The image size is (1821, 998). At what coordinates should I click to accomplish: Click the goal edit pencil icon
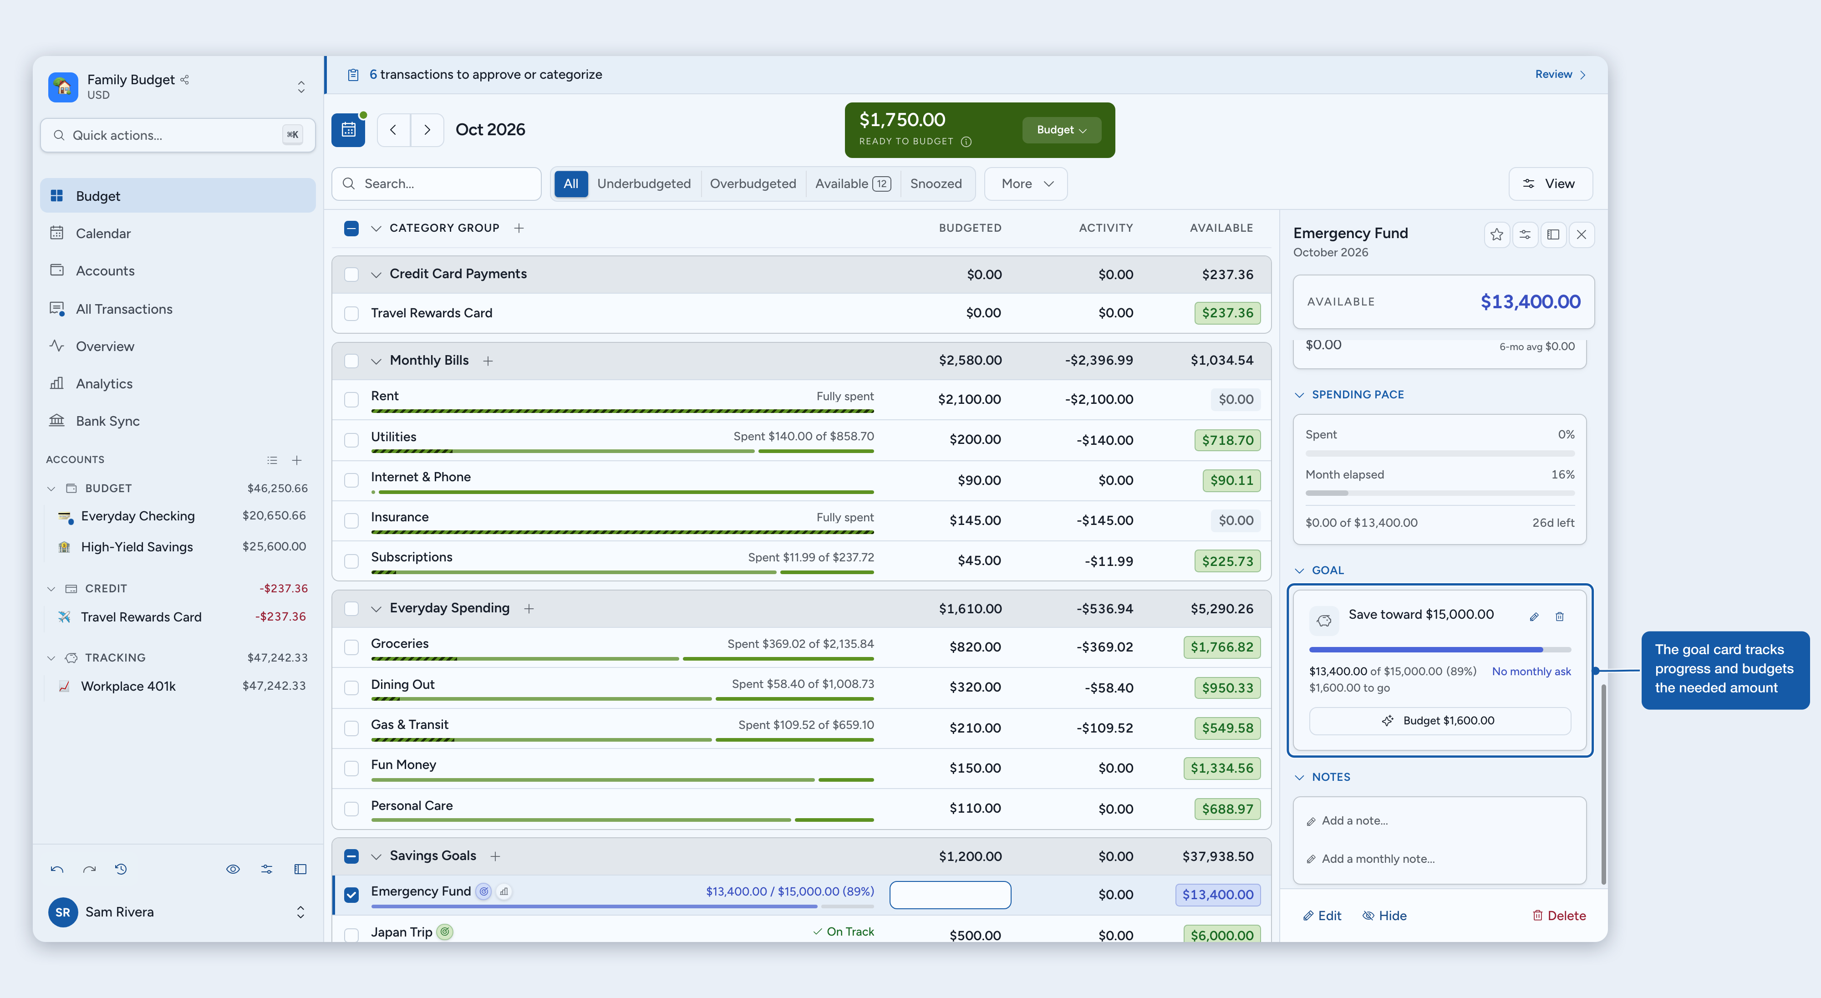tap(1534, 616)
